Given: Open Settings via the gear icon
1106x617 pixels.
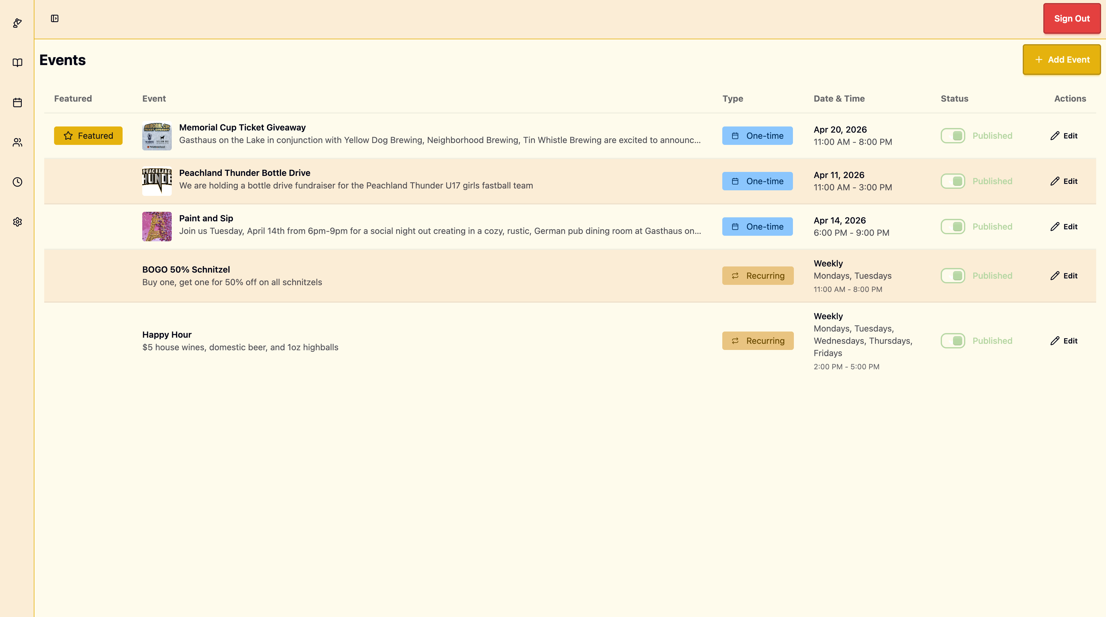Looking at the screenshot, I should click(17, 221).
